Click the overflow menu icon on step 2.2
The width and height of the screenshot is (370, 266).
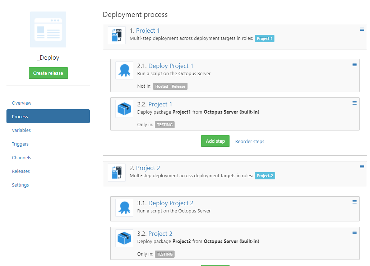click(355, 103)
